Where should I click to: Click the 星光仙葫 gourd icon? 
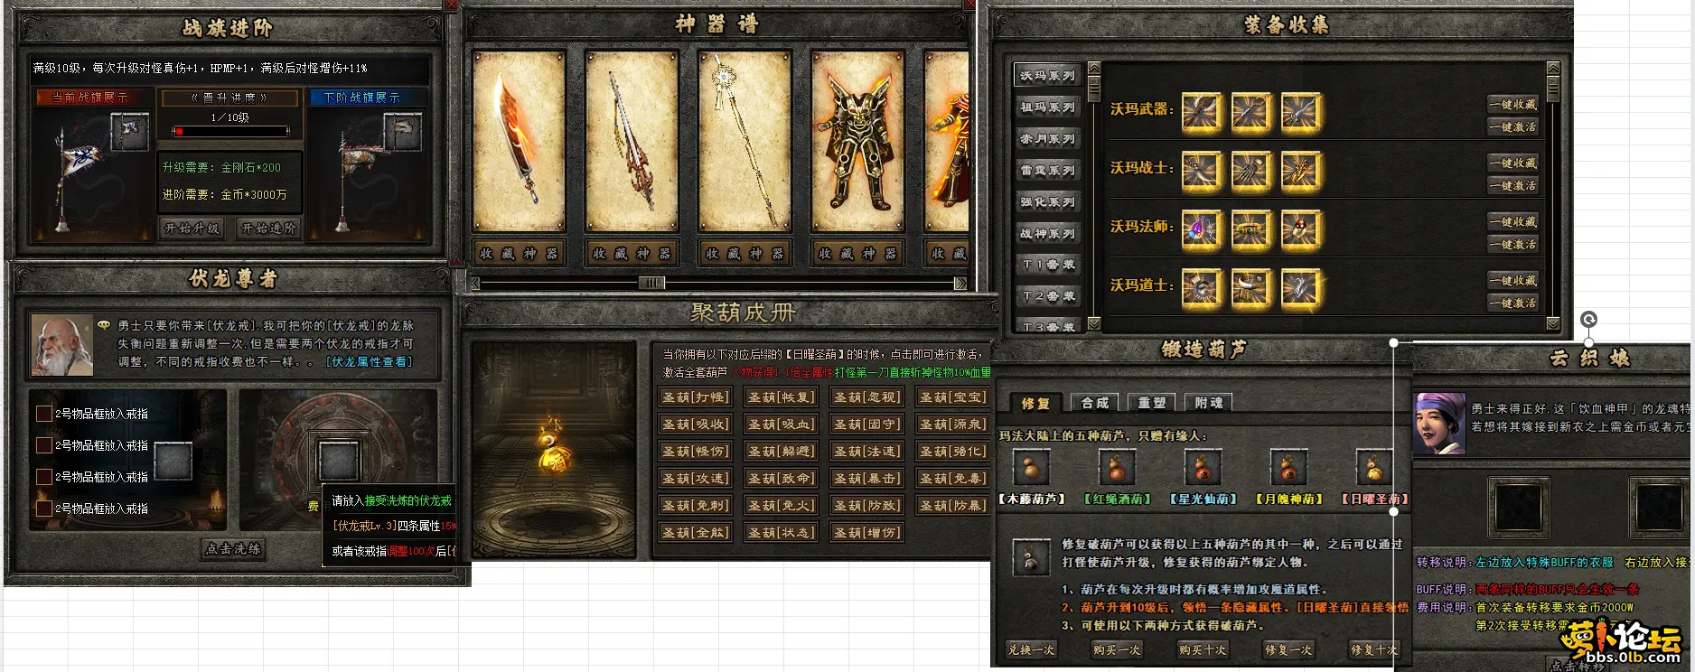tap(1203, 468)
